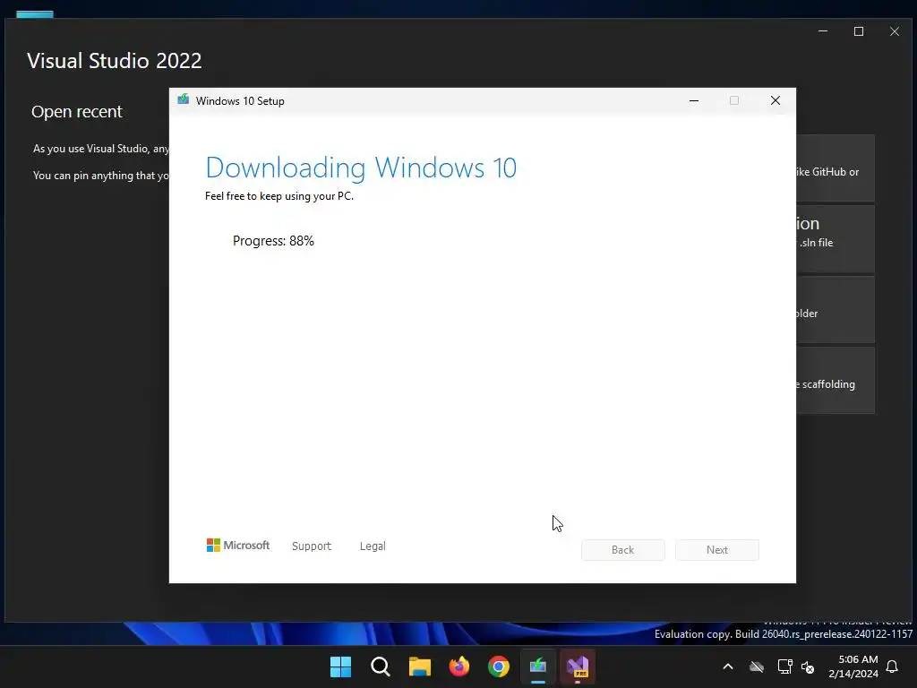This screenshot has width=917, height=688.
Task: Click the Windows 10 Setup title icon
Action: pyautogui.click(x=183, y=99)
